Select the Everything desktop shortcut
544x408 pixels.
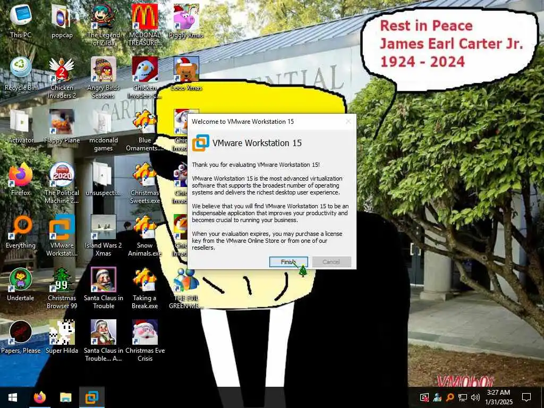point(21,232)
